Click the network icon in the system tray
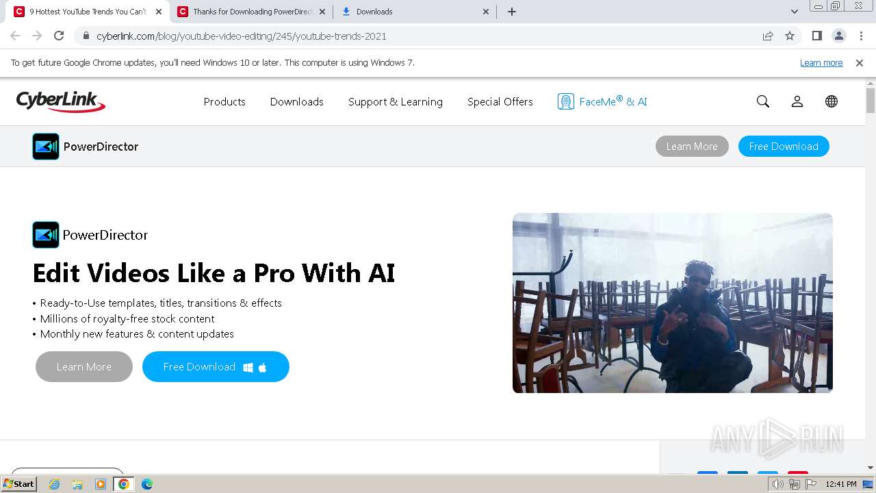 [x=795, y=484]
